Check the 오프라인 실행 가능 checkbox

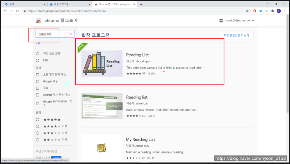coord(37,75)
